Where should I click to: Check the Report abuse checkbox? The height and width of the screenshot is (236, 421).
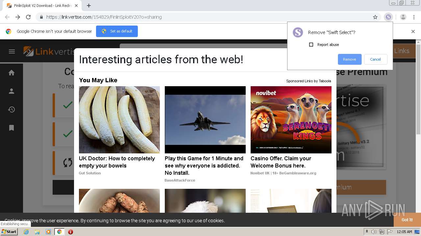tap(311, 45)
